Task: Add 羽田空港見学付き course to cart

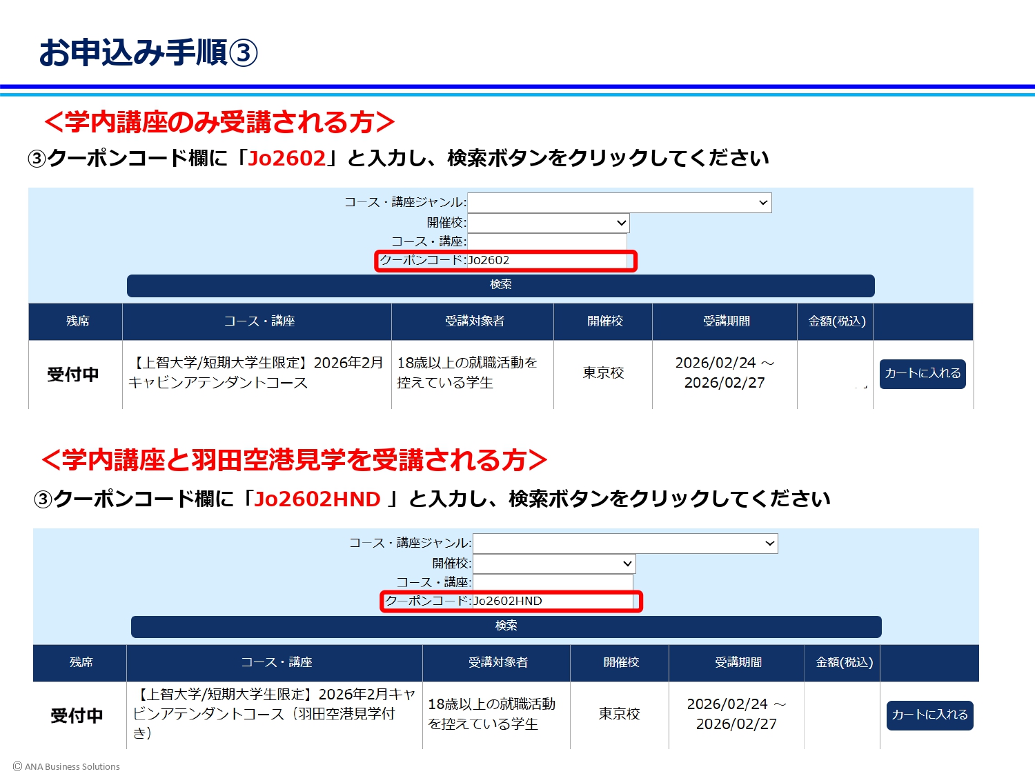Action: click(929, 715)
